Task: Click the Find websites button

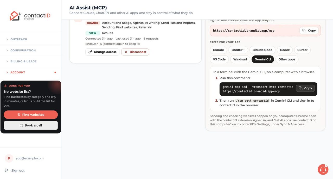Action: tap(31, 115)
